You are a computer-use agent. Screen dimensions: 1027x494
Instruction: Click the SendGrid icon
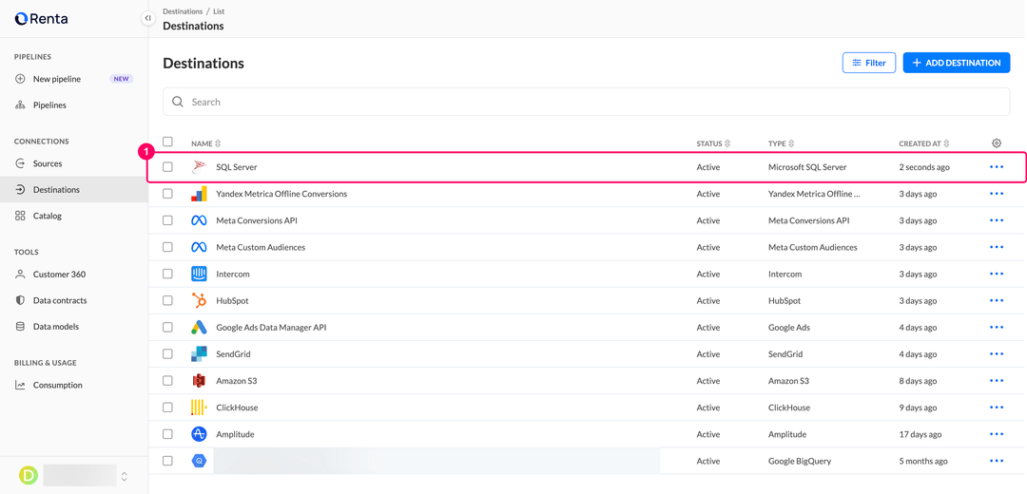tap(199, 354)
